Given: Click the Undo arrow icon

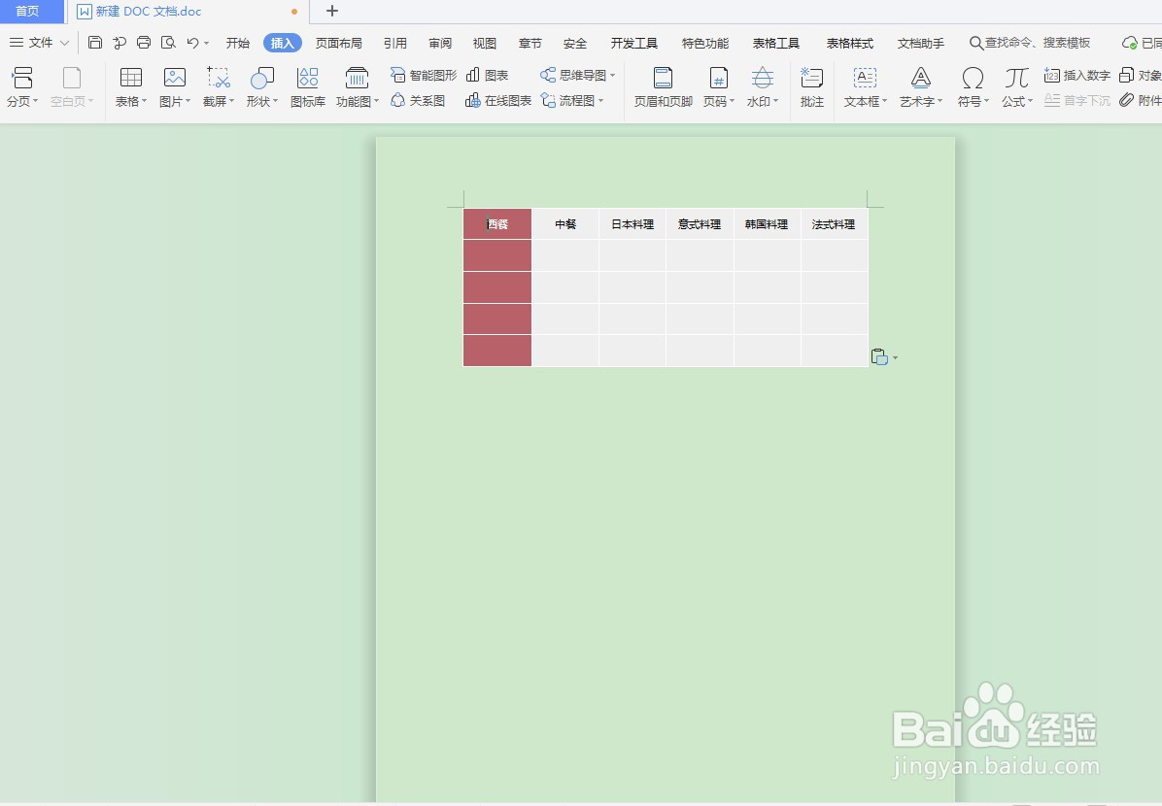Looking at the screenshot, I should 192,42.
